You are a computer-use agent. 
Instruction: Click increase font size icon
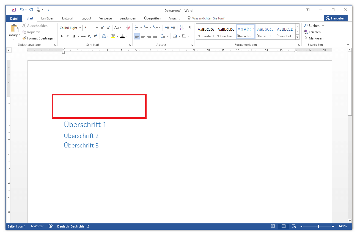(102, 28)
